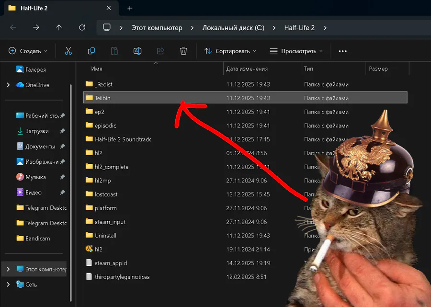This screenshot has width=431, height=307.
Task: Expand the Этот компьютер tree node
Action: pos(8,269)
